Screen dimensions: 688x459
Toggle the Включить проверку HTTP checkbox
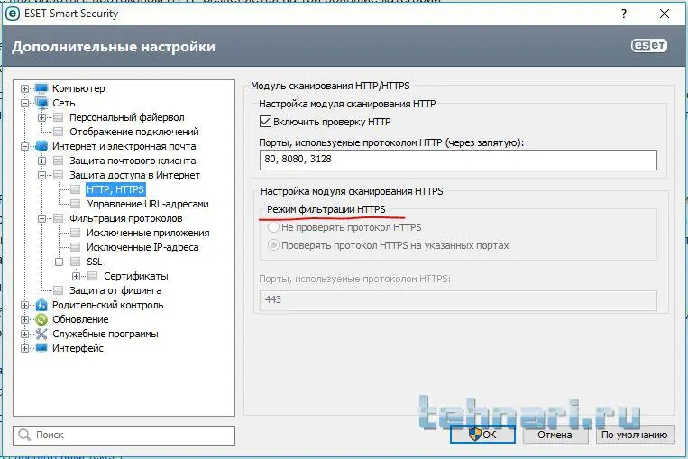click(265, 122)
